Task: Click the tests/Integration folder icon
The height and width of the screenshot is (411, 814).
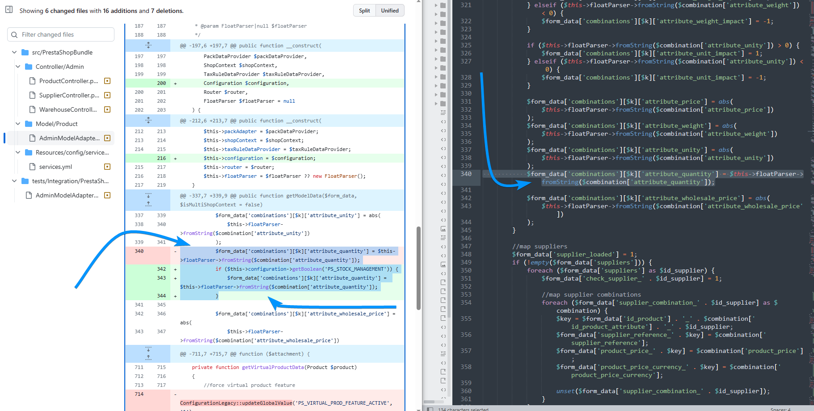Action: coord(25,181)
